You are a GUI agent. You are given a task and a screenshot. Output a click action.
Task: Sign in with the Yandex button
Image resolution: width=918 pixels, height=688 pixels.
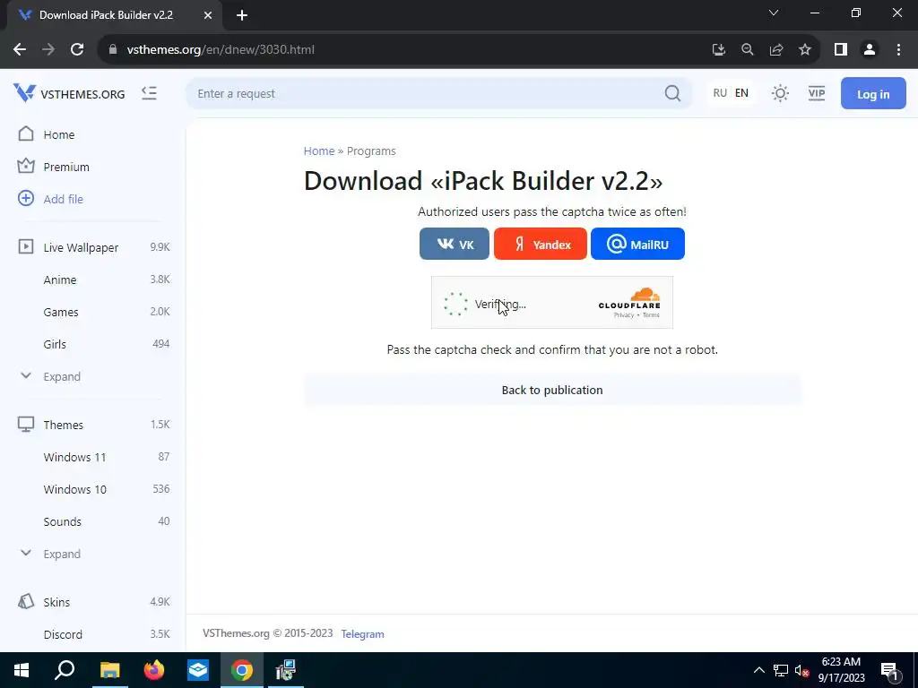point(541,244)
